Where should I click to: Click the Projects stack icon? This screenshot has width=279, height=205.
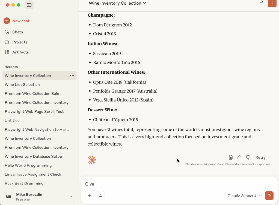[x=7, y=42]
